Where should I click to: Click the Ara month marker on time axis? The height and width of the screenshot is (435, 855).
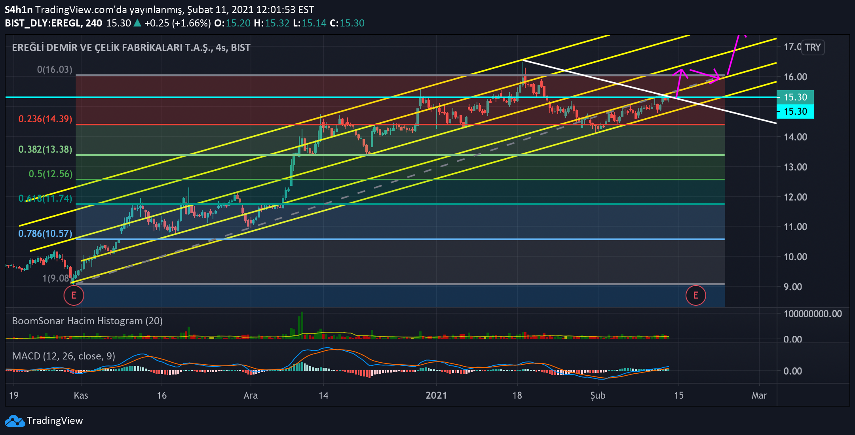pyautogui.click(x=250, y=395)
